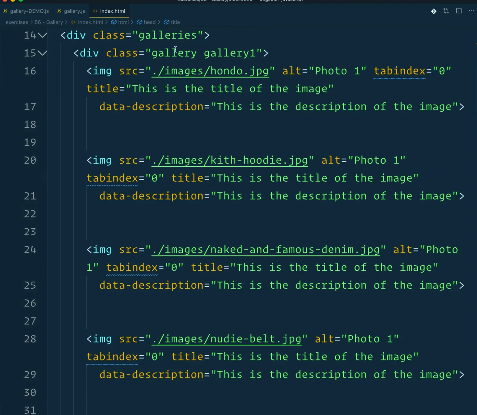Open the ./images/nudie-belt.jpg path link
The width and height of the screenshot is (477, 415).
pos(226,339)
